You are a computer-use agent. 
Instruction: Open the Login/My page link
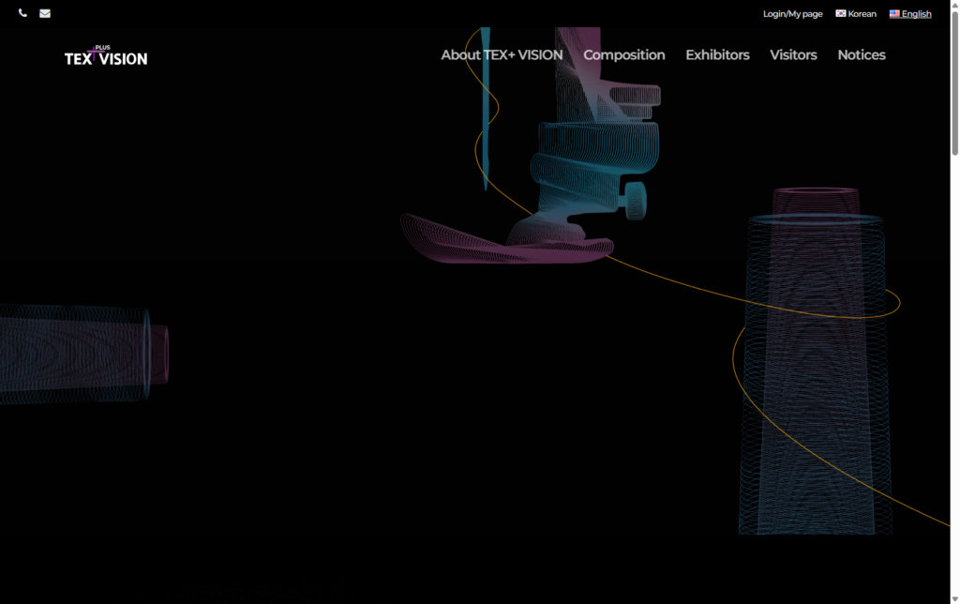click(x=792, y=14)
